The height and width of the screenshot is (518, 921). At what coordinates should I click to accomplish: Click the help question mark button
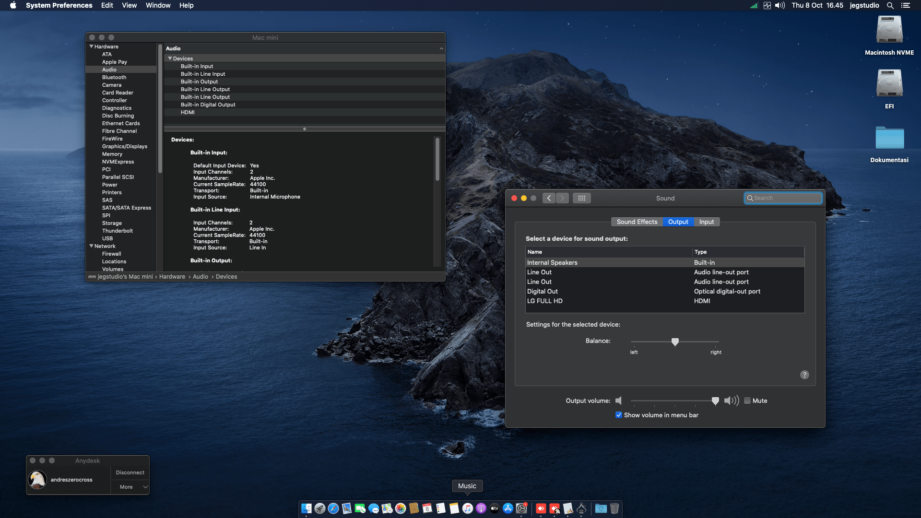coord(804,375)
